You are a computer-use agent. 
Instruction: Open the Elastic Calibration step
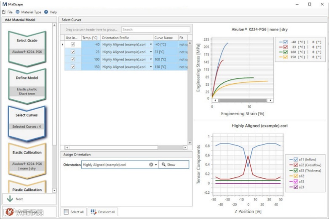(x=27, y=161)
